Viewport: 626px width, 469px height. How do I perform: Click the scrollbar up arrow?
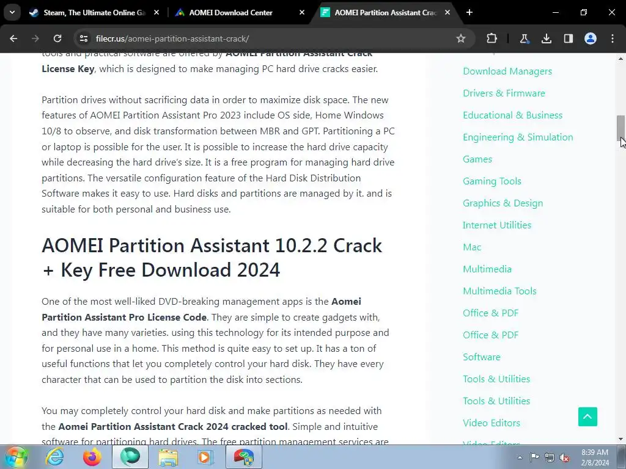(x=620, y=59)
